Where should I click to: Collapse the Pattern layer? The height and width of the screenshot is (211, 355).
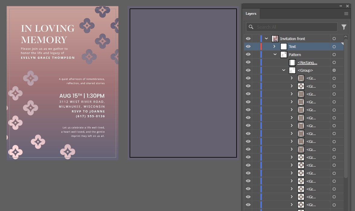(275, 55)
